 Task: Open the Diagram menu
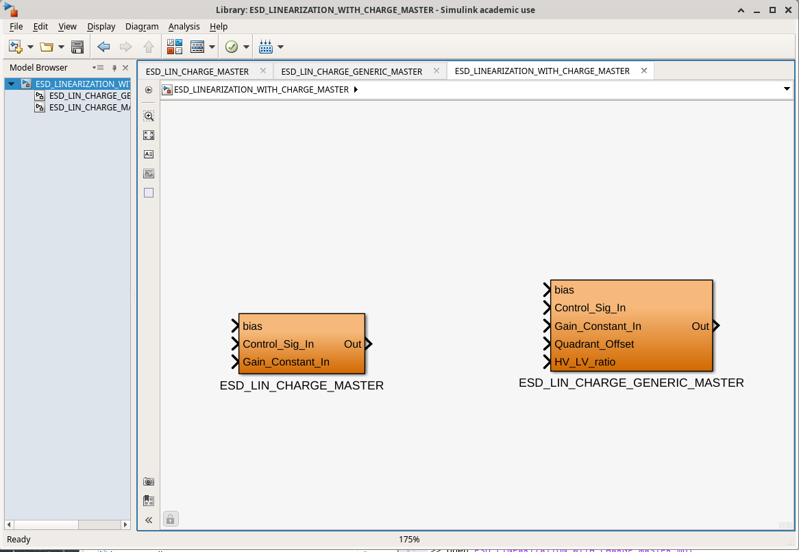click(x=142, y=26)
